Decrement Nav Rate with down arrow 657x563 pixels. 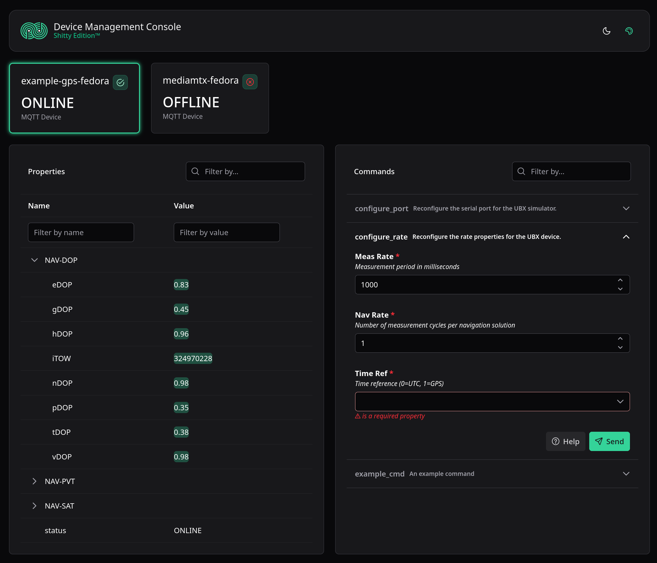click(x=620, y=348)
